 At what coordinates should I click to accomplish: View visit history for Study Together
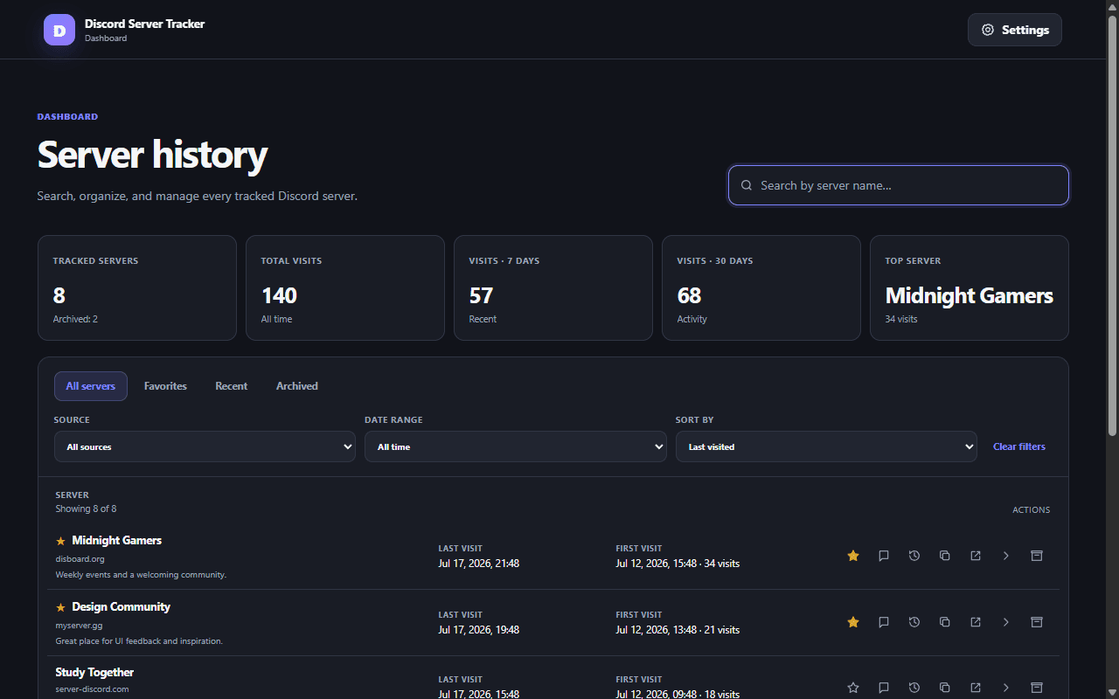[x=914, y=688]
